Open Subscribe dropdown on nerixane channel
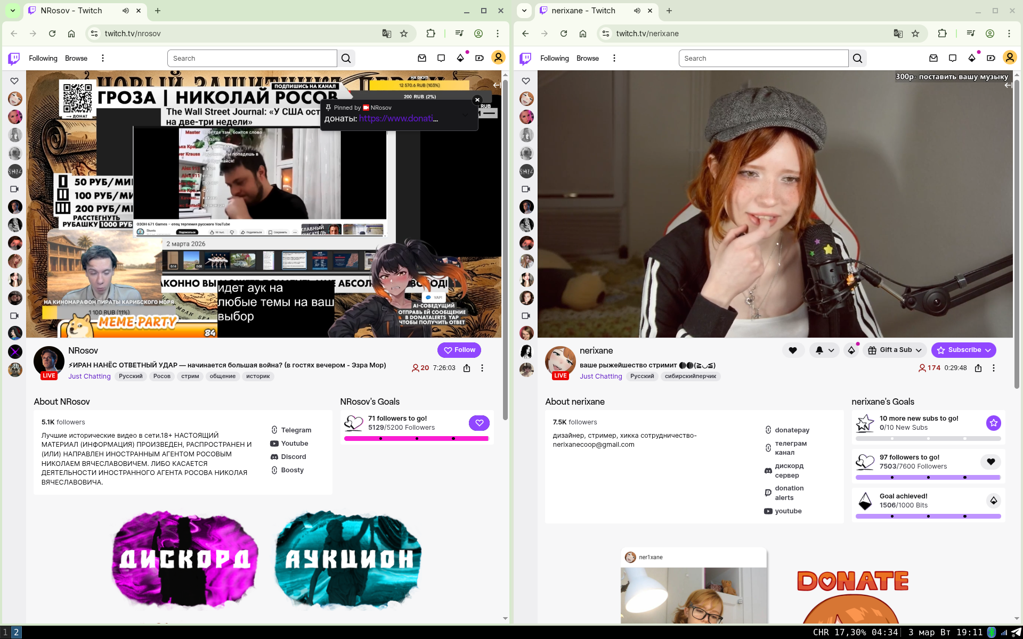Viewport: 1023px width, 639px height. [x=964, y=350]
